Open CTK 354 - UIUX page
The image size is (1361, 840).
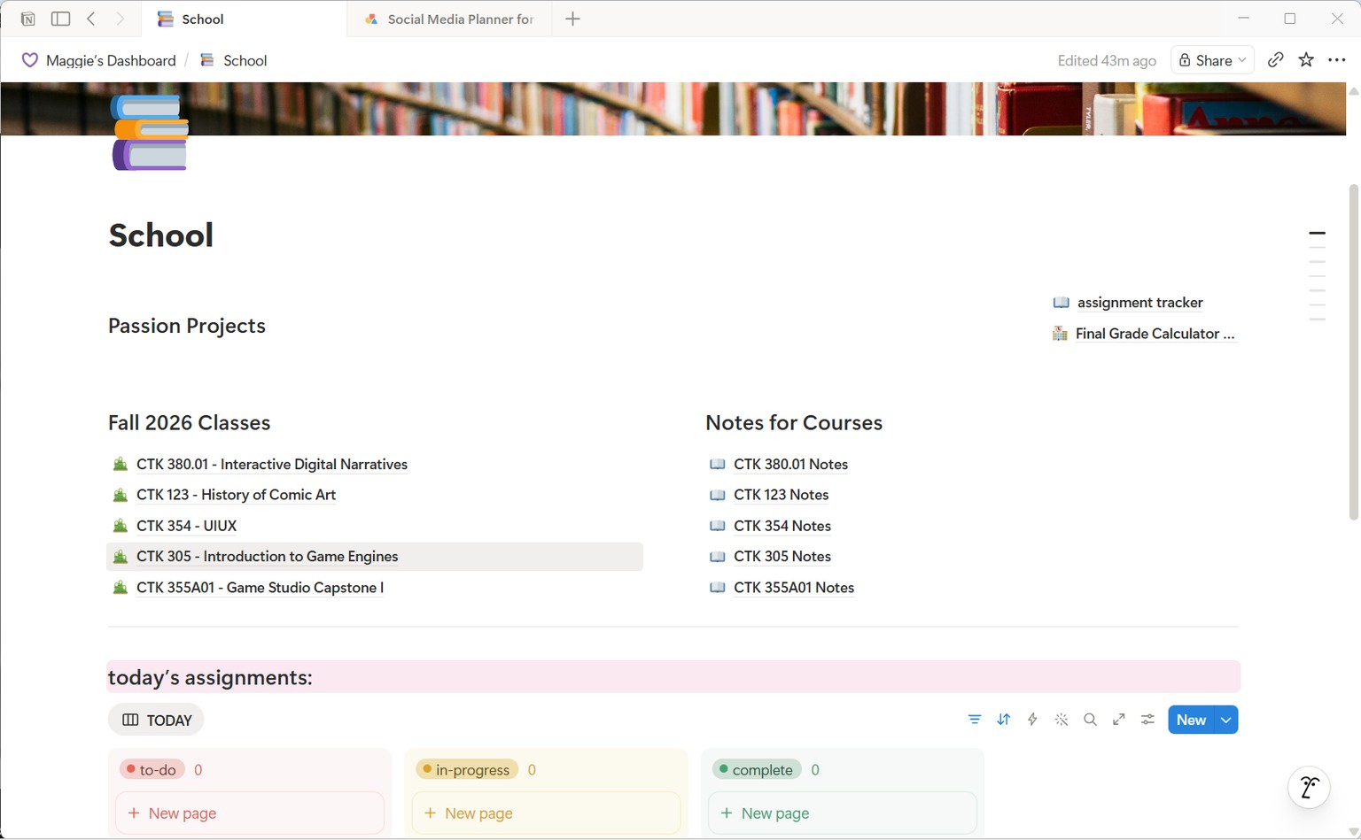click(x=187, y=526)
